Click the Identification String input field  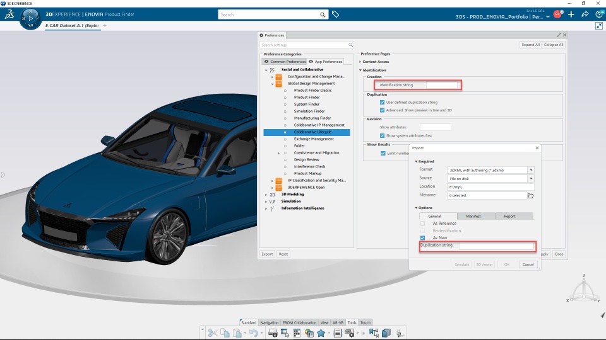(442, 85)
